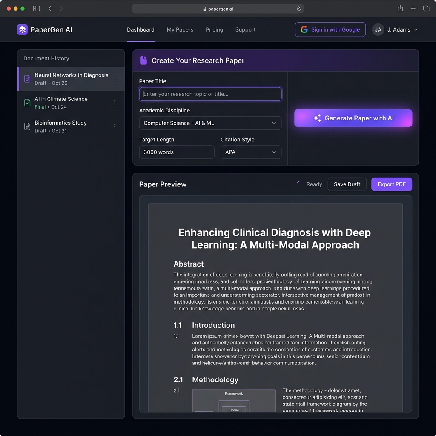Viewport: 436px width, 436px height.
Task: Open the My Papers tab
Action: (180, 29)
